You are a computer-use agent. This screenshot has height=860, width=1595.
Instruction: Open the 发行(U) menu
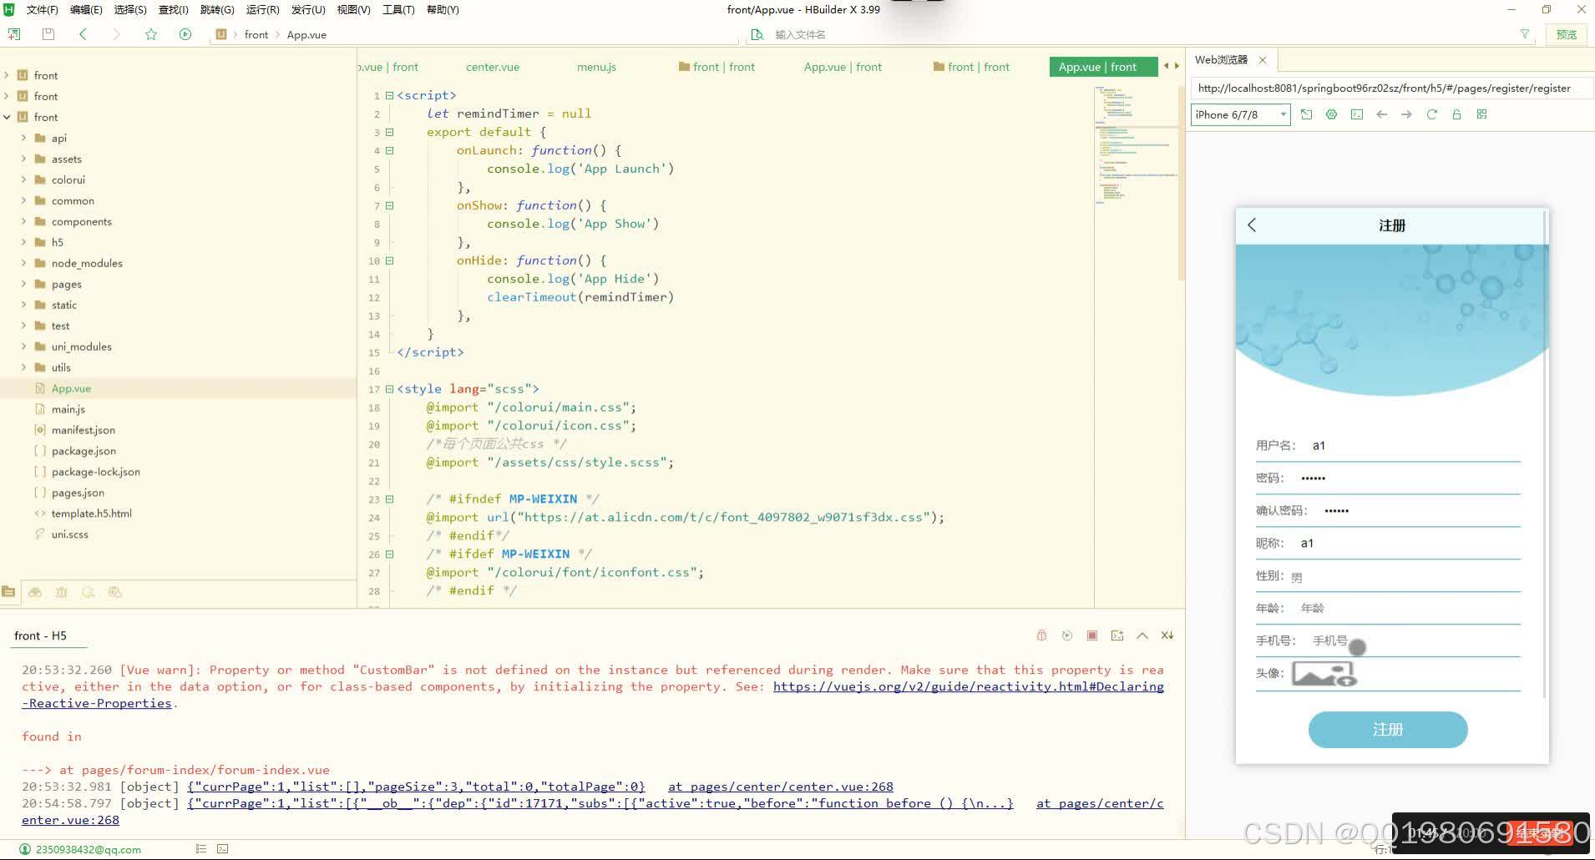(307, 9)
